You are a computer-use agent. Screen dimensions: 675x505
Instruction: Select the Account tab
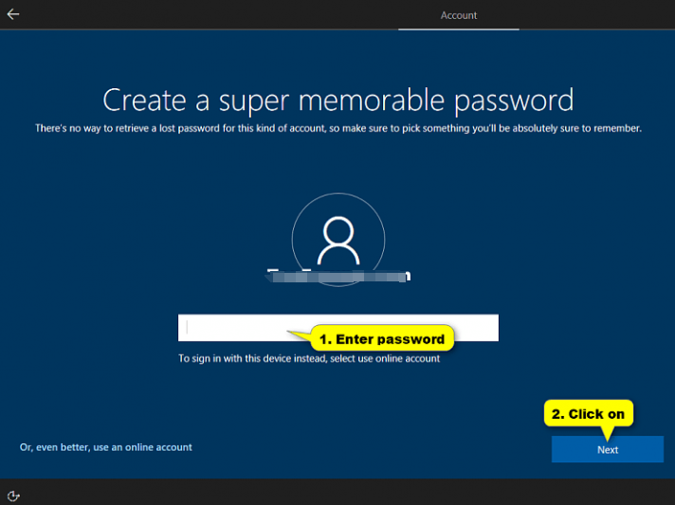point(459,15)
